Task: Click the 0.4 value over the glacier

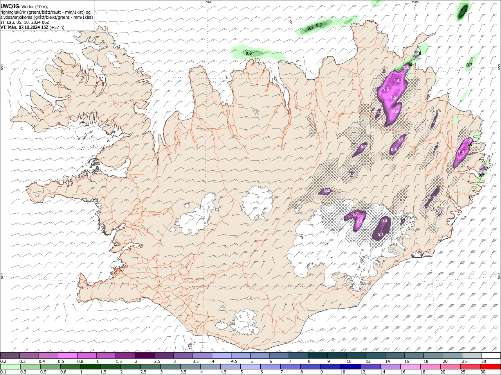Action: (x=384, y=221)
